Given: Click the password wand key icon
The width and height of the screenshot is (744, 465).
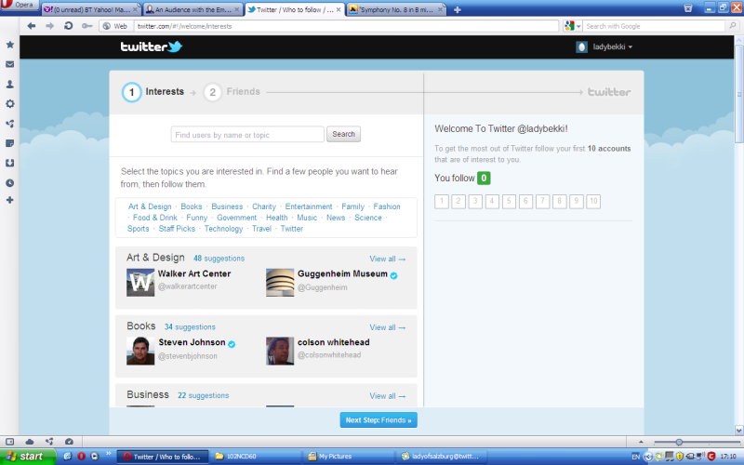Looking at the screenshot, I should click(x=86, y=26).
